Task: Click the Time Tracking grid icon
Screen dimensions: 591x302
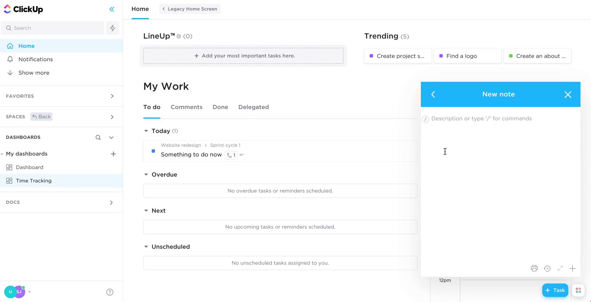Action: (9, 181)
